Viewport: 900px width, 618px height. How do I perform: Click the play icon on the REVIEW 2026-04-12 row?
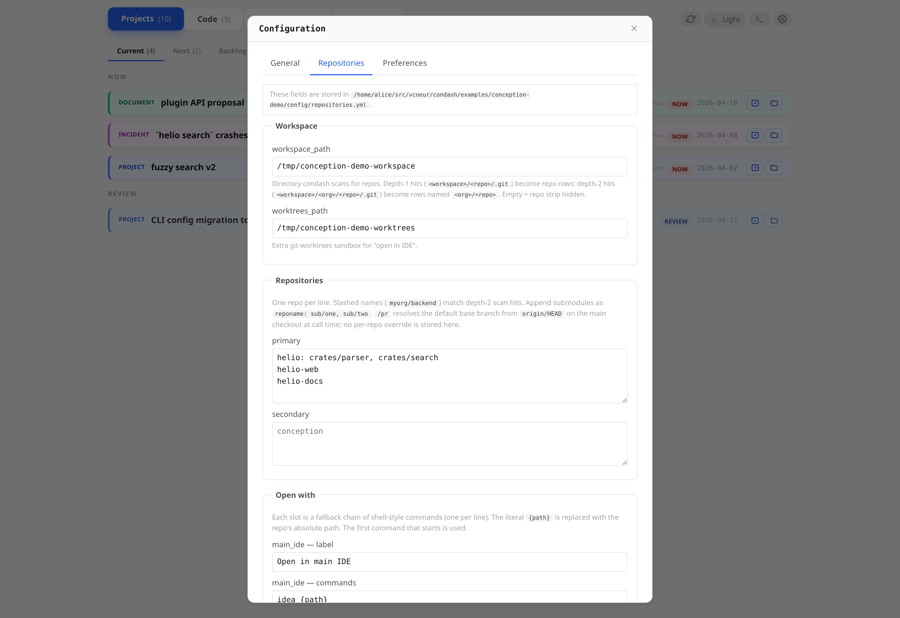point(755,220)
